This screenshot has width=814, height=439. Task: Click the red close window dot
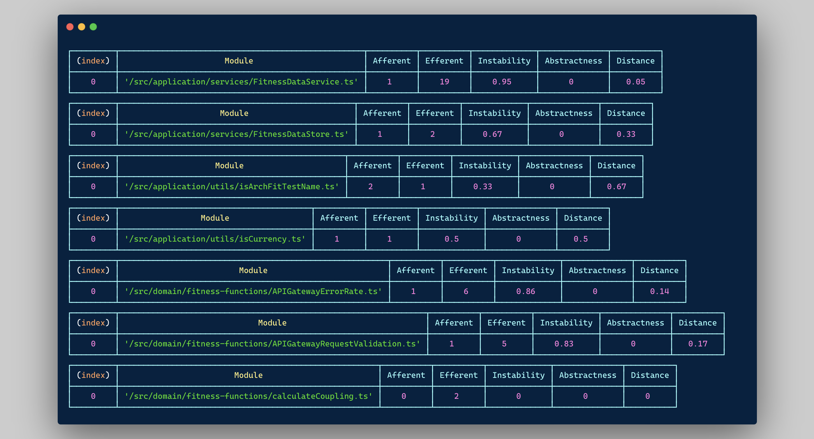point(70,27)
